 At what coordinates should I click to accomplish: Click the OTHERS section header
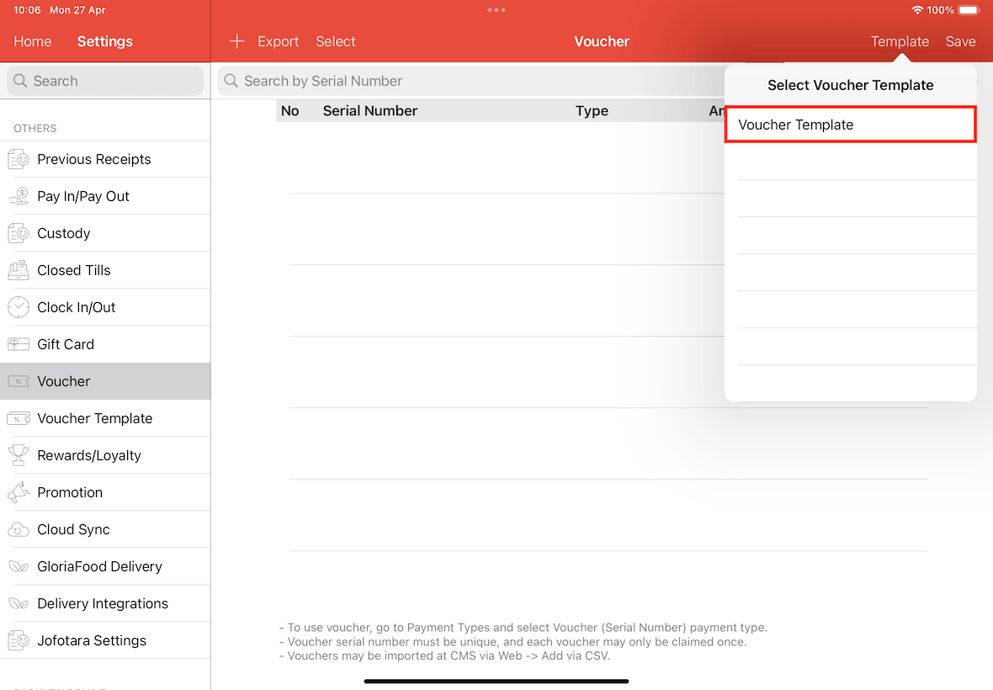(x=35, y=129)
